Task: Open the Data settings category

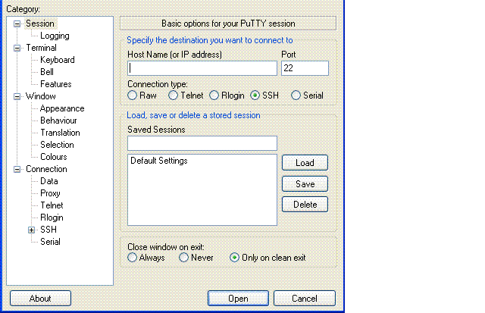Action: [49, 181]
